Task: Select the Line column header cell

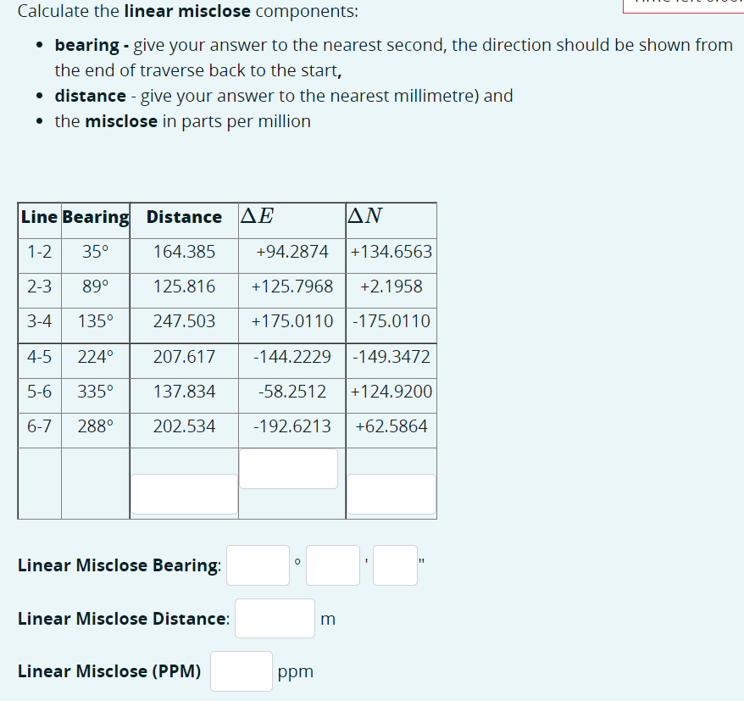Action: 39,217
